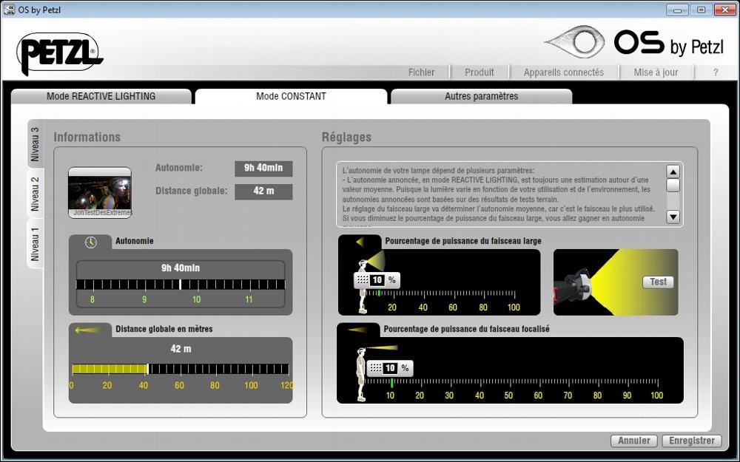The image size is (740, 462).
Task: Open the Produit menu
Action: pyautogui.click(x=479, y=72)
